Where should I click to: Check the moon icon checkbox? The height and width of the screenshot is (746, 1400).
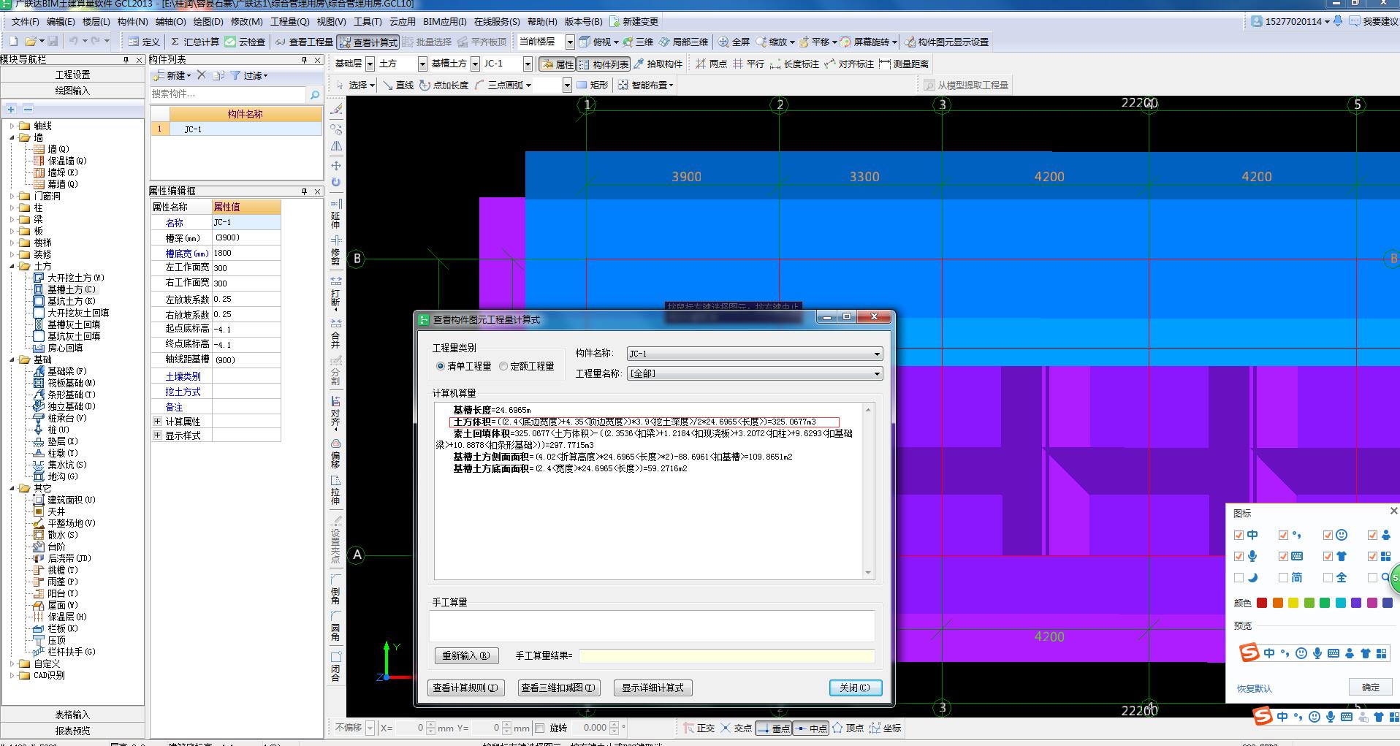point(1239,578)
